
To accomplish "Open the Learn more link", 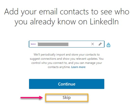I will pyautogui.click(x=78, y=67).
